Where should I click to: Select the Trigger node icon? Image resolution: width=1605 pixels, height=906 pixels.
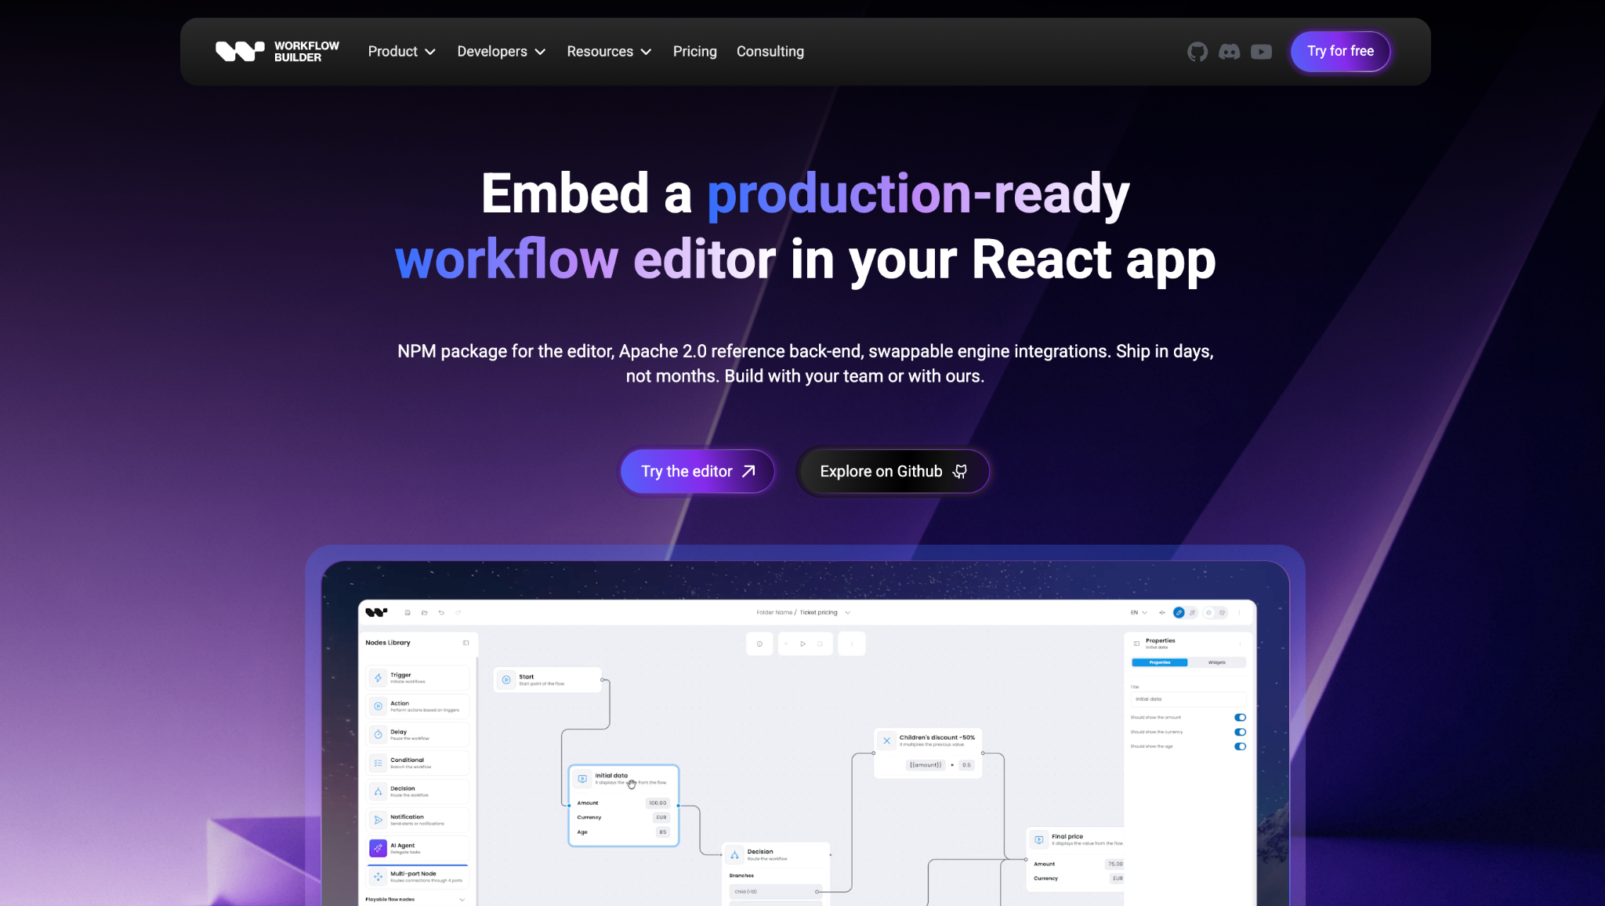click(378, 678)
